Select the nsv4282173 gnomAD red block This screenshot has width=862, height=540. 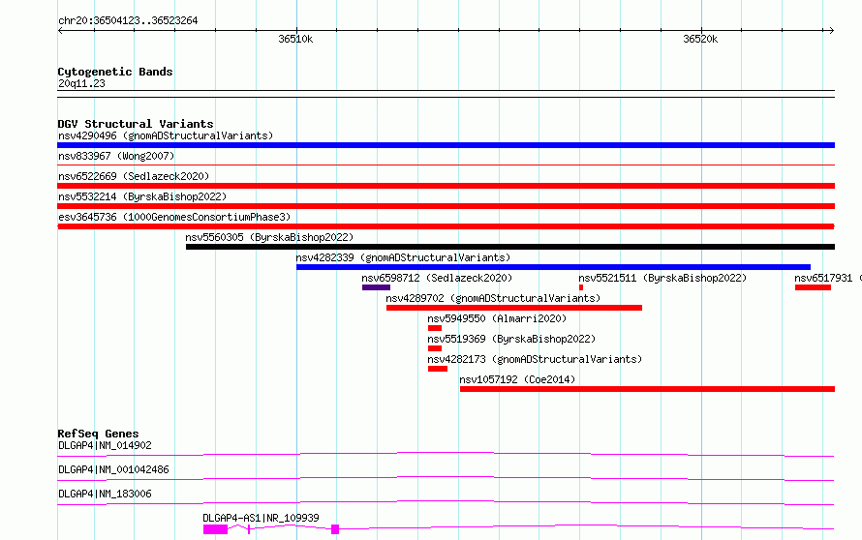438,369
